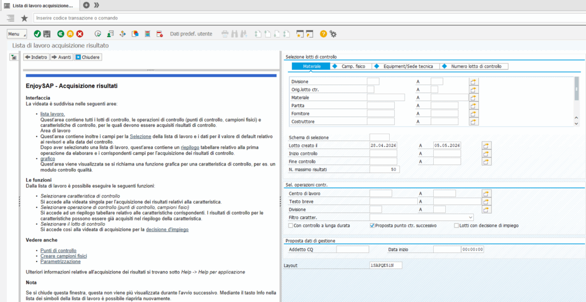
Task: Click the Find binoculars icon
Action: [235, 34]
